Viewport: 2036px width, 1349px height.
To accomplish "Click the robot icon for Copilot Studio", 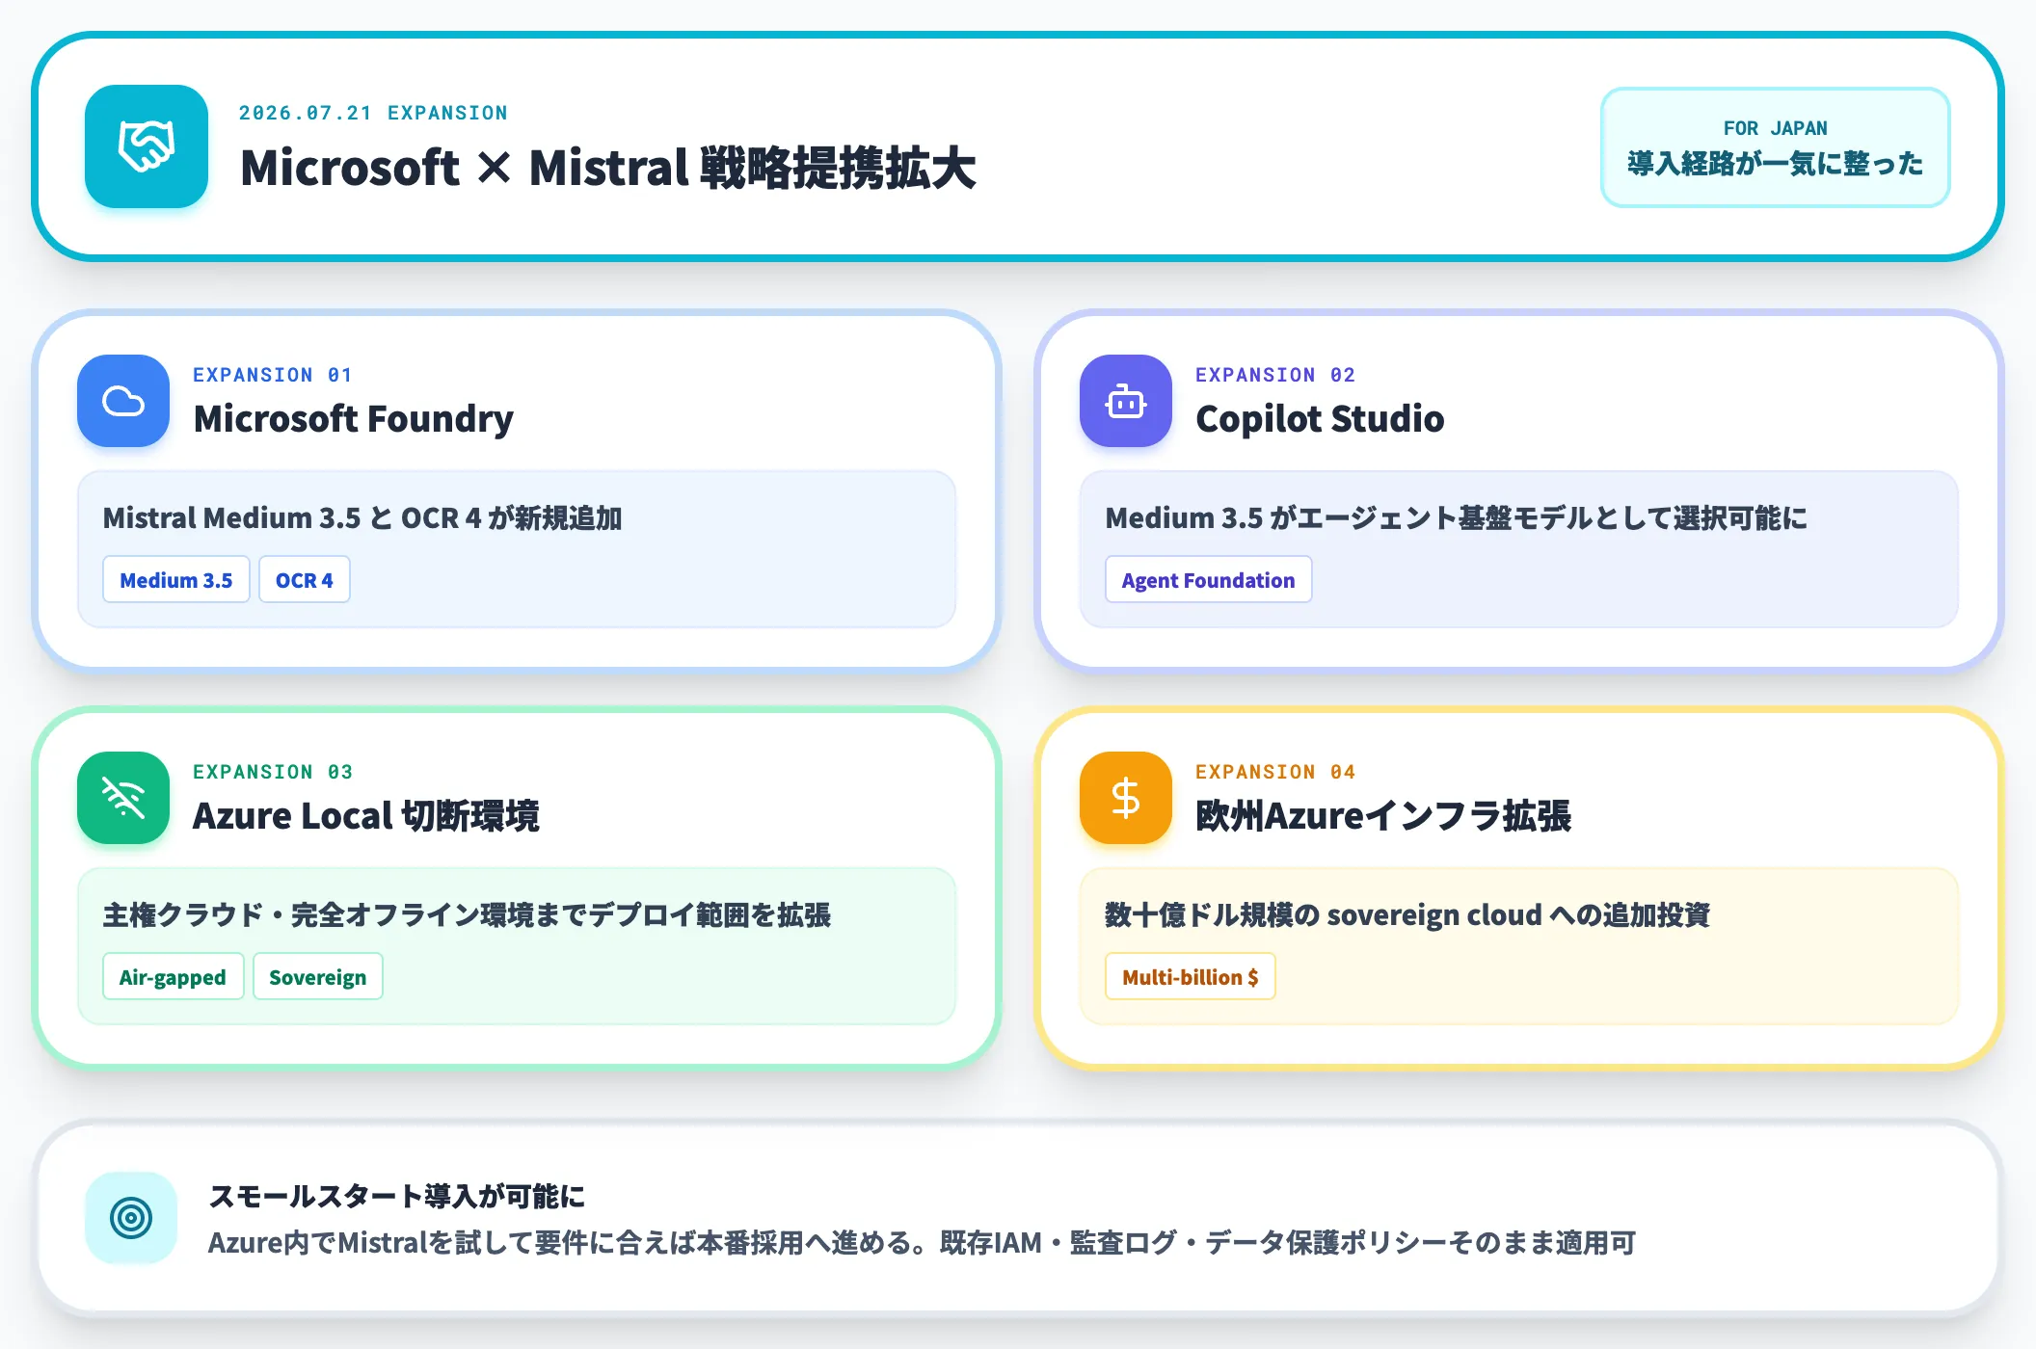I will [1126, 401].
